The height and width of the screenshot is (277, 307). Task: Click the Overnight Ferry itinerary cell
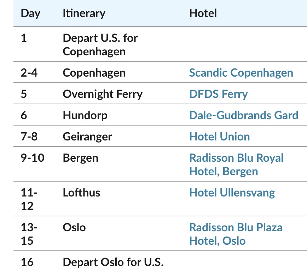tap(103, 94)
